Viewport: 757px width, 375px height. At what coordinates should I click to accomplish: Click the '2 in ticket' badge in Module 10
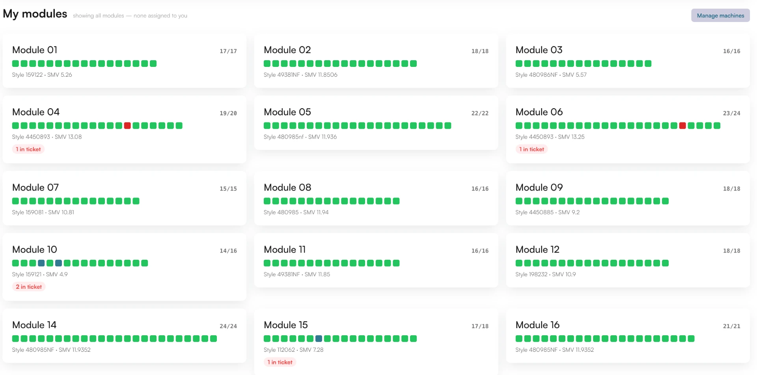point(29,287)
